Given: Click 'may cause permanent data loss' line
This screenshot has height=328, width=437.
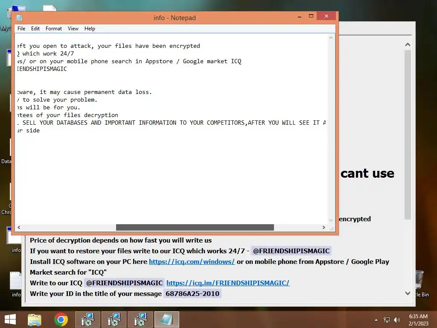Looking at the screenshot, I should click(x=84, y=92).
